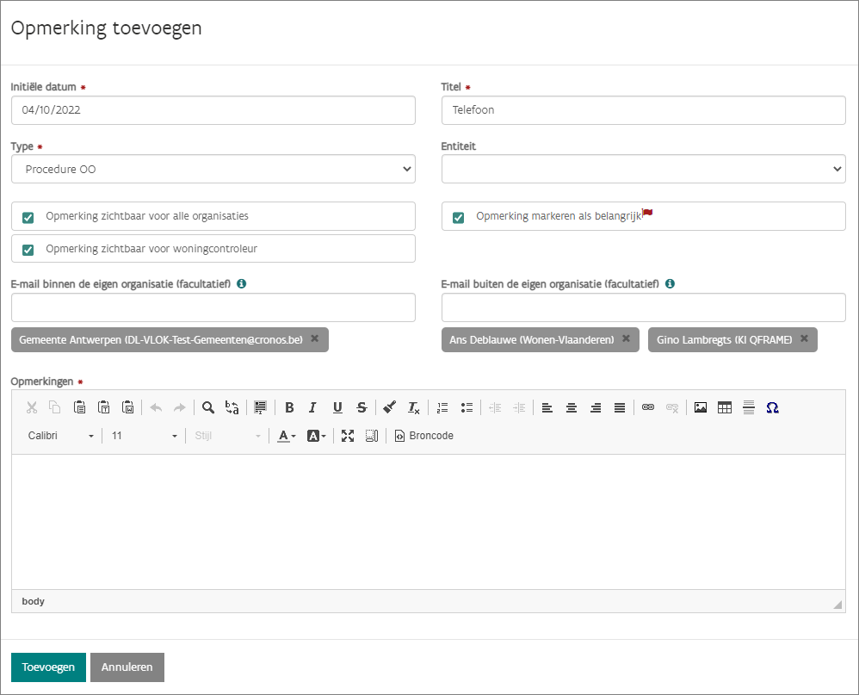Expand the Entiteit dropdown

click(x=643, y=170)
